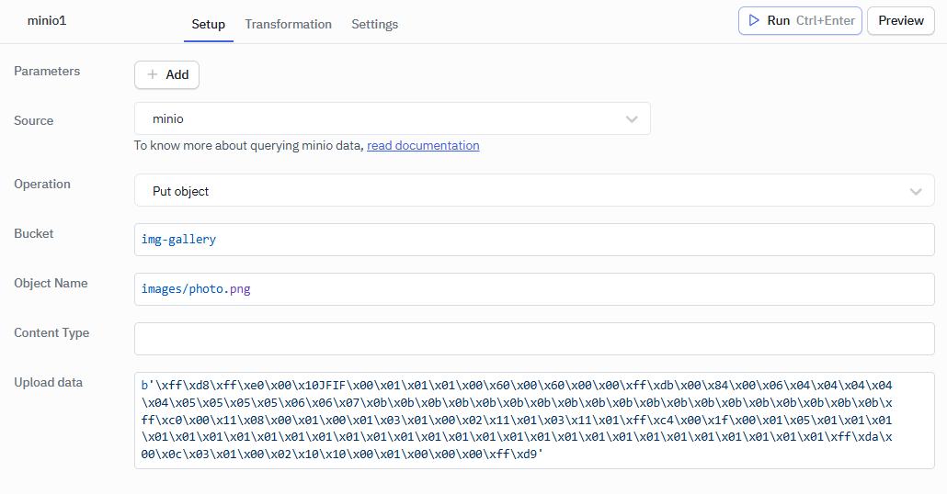
Task: Click the chevron arrow in the Source field
Action: click(632, 119)
